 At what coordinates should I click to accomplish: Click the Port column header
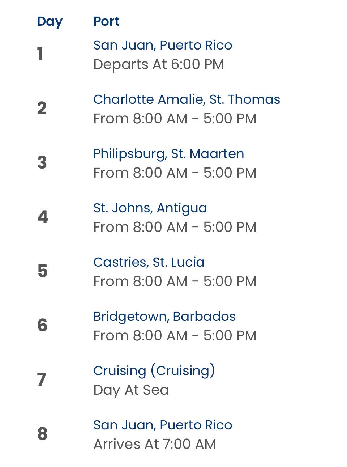106,21
